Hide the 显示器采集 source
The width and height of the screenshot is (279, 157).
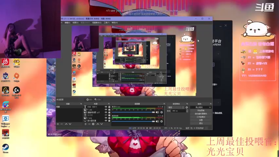pyautogui.click(x=106, y=120)
